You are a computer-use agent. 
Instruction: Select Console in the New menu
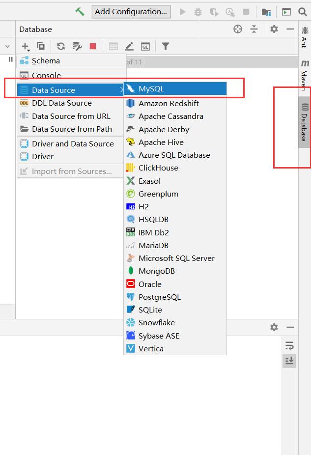[72, 76]
